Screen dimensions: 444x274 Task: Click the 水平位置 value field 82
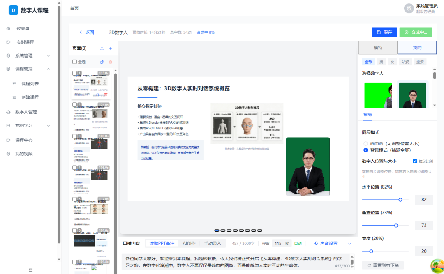pyautogui.click(x=424, y=200)
